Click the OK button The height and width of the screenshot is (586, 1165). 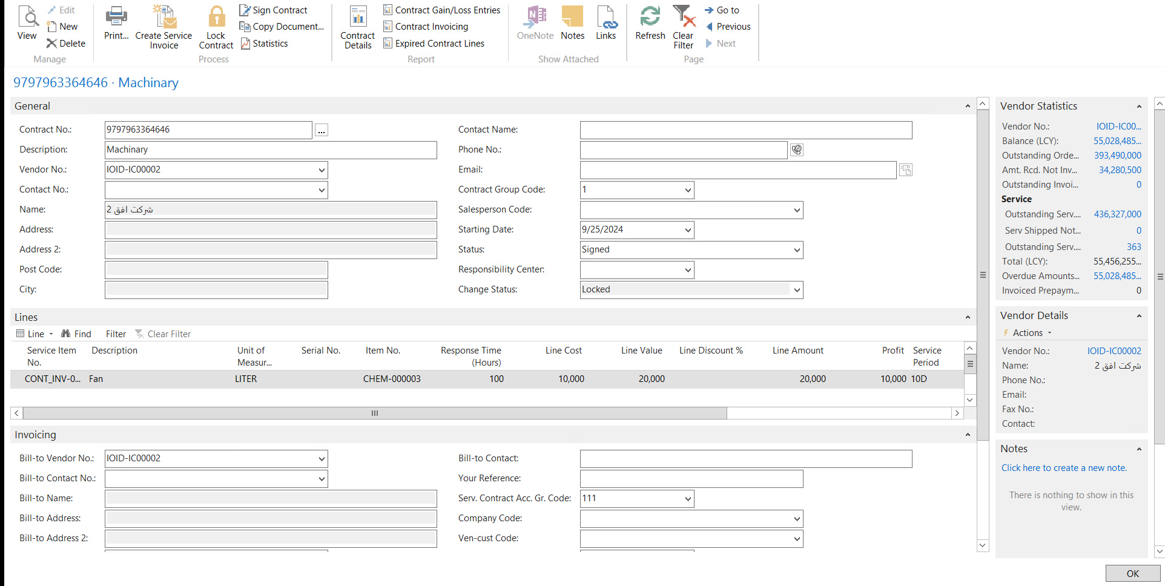pyautogui.click(x=1132, y=574)
